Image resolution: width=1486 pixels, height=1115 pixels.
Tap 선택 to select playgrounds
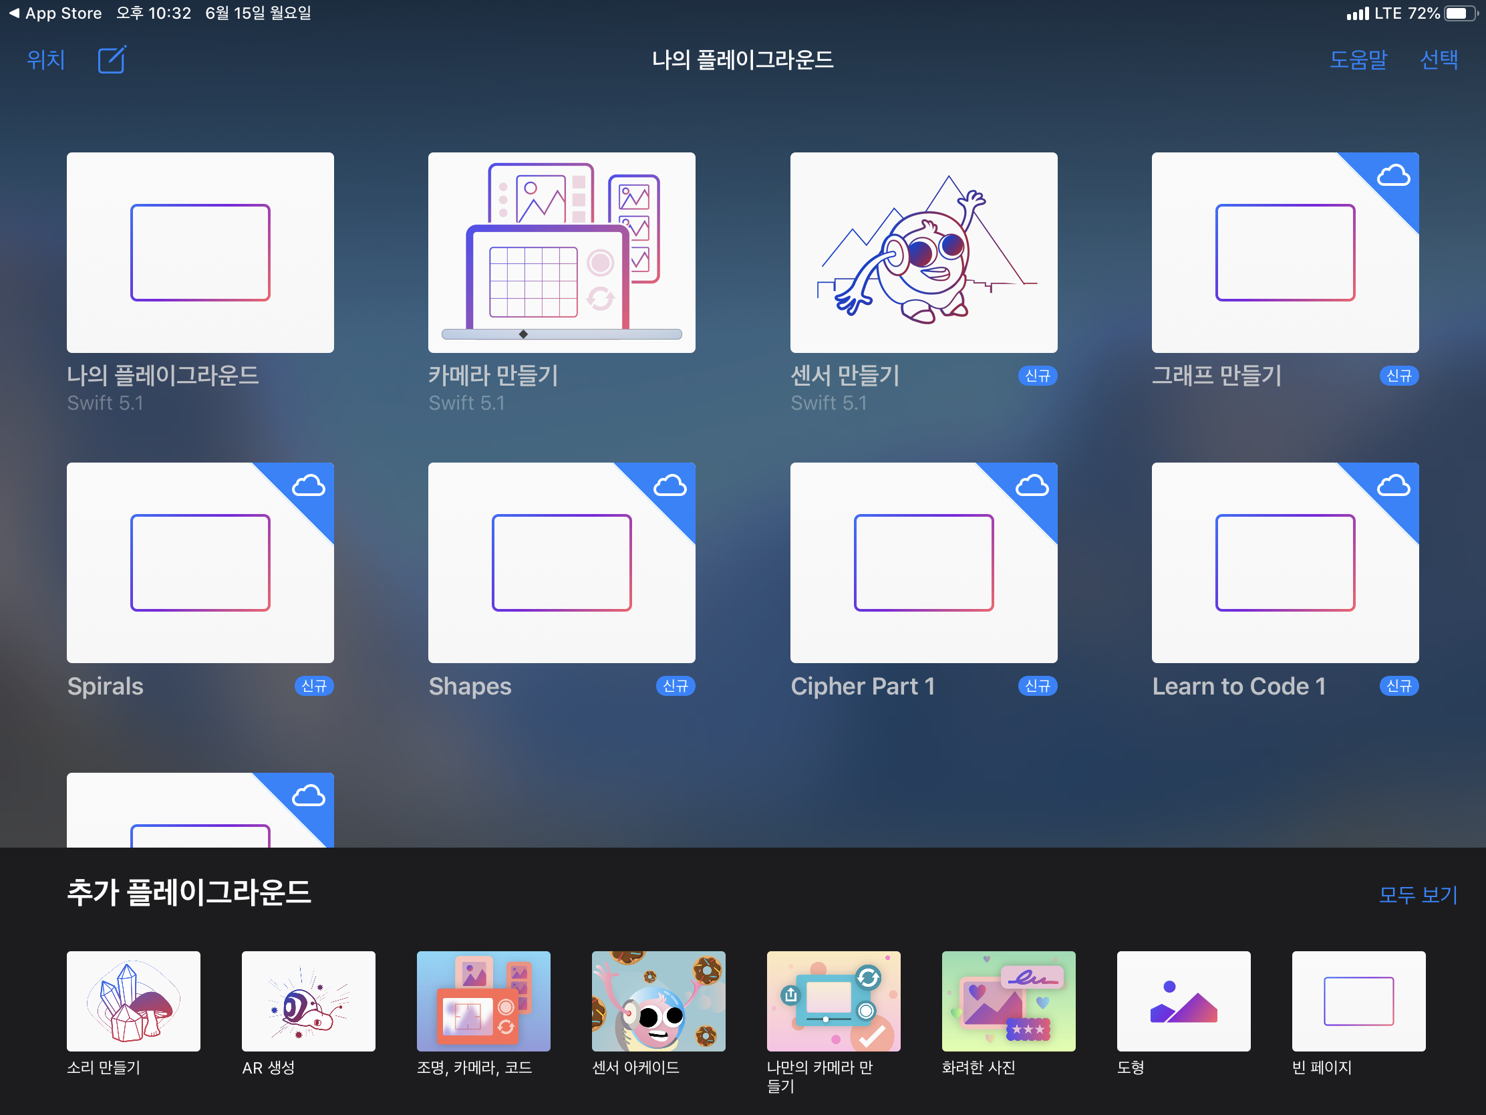pyautogui.click(x=1439, y=59)
